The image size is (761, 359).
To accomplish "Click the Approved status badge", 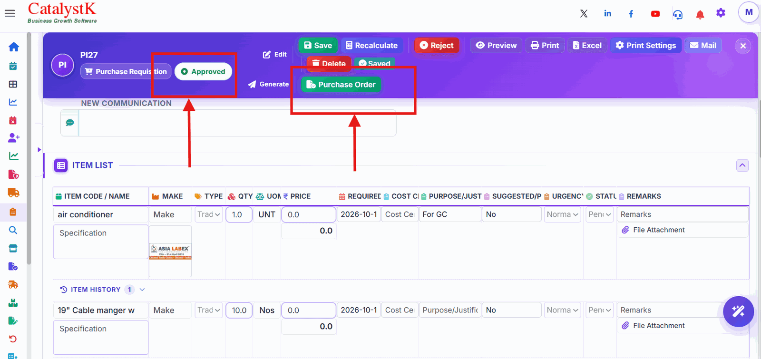I will point(203,71).
